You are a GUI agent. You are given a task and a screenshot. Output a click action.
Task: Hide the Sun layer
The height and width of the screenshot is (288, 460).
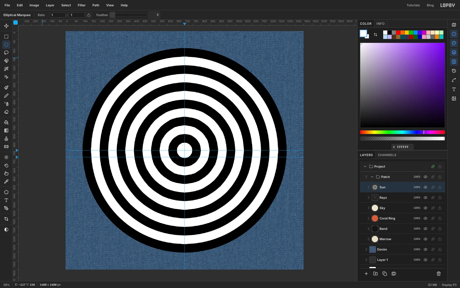425,187
